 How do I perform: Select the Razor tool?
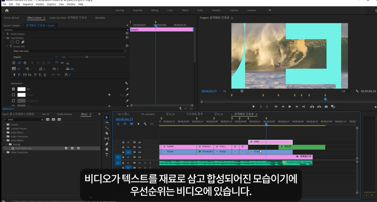107,133
